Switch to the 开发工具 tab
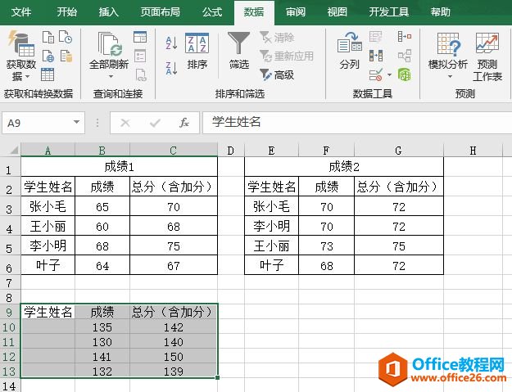This screenshot has height=392, width=512. point(388,12)
